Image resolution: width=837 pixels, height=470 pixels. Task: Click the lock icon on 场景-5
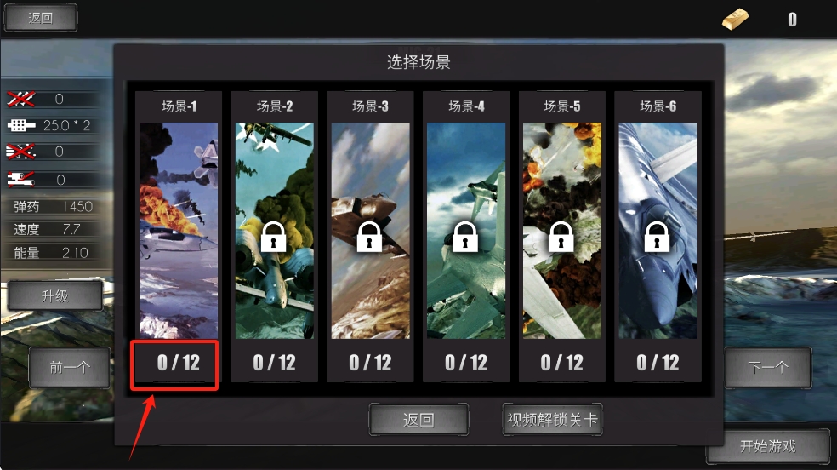tap(561, 237)
